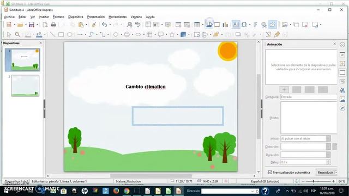Select the Text box tool
349x196 pixels.
pyautogui.click(x=236, y=24)
